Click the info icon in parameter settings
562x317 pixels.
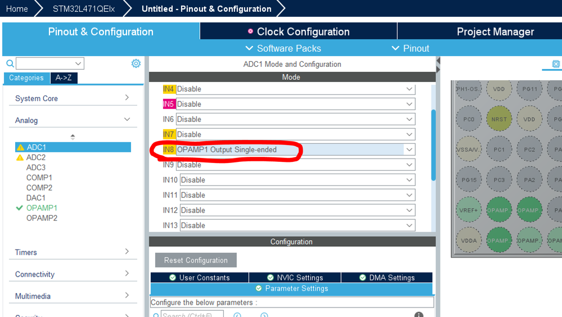(419, 315)
